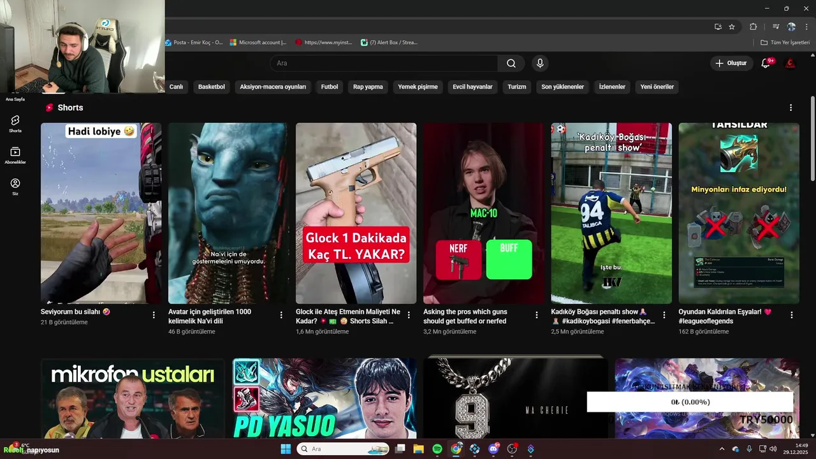The width and height of the screenshot is (816, 459).
Task: Open Spotify from the taskbar
Action: point(437,449)
